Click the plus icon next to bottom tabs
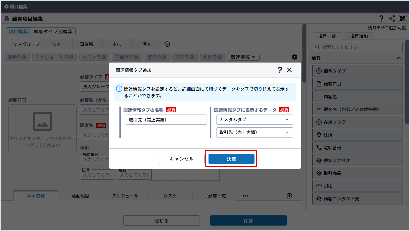The height and width of the screenshot is (231, 410). tap(289, 196)
